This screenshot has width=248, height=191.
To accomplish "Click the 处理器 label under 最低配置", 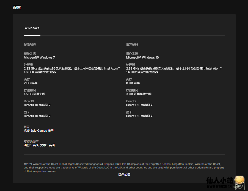I will pos(28,65).
